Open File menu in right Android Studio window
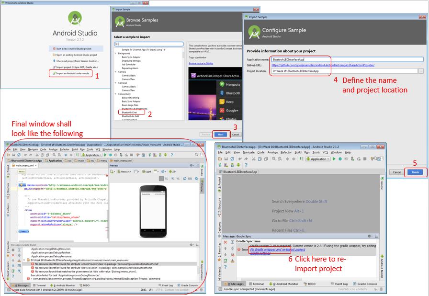The image size is (429, 296). [x=220, y=152]
